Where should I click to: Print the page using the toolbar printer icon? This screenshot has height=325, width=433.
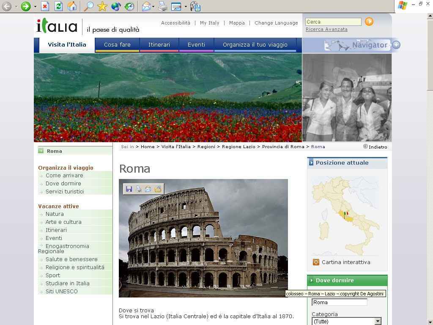point(163,6)
